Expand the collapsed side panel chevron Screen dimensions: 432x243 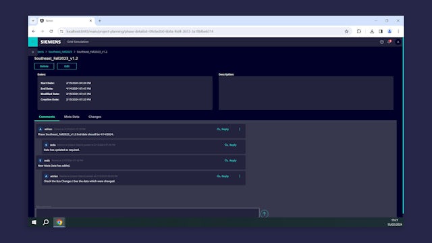(x=32, y=52)
